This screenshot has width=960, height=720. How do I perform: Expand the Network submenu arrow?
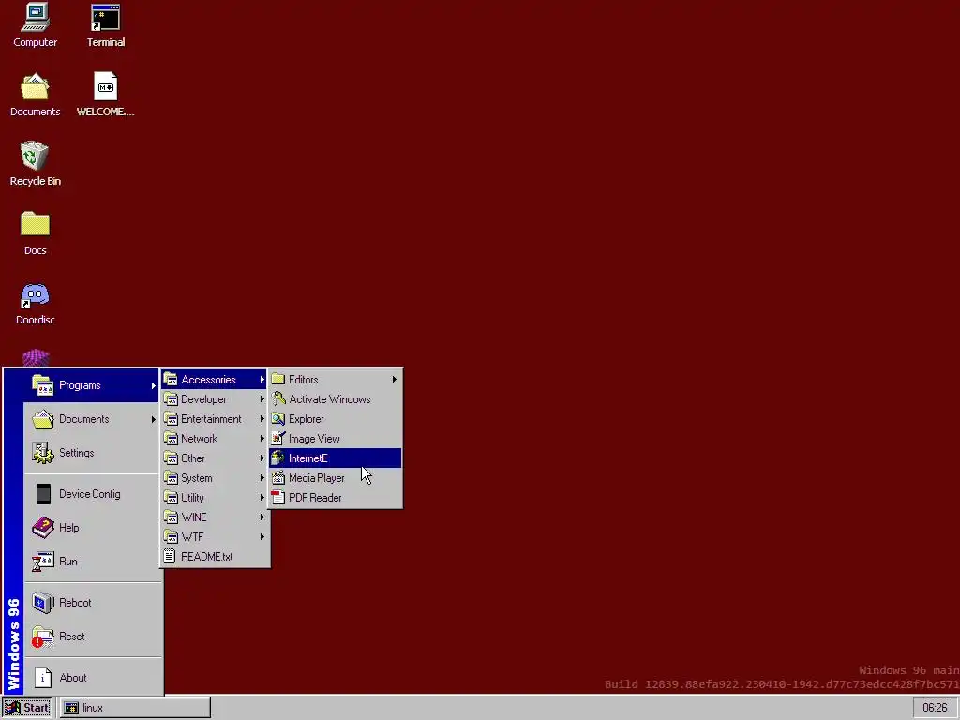pos(262,439)
